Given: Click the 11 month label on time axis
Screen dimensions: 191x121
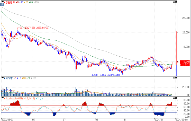Looking at the screenshot, I should tap(125, 120).
